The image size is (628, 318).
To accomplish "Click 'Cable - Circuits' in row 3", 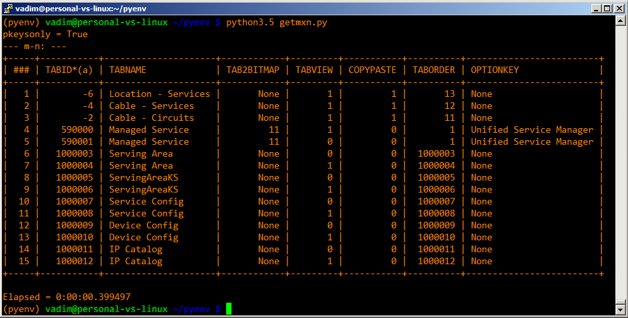I will (x=151, y=118).
